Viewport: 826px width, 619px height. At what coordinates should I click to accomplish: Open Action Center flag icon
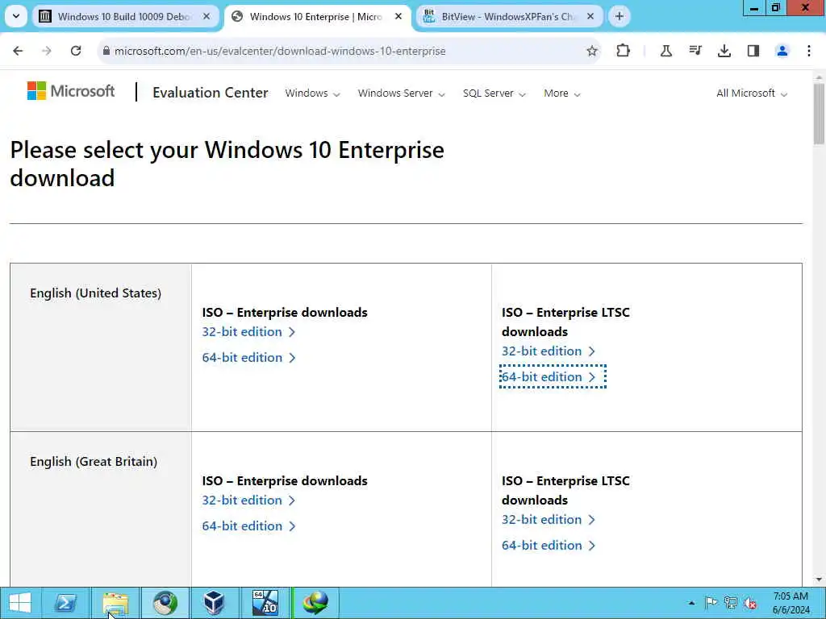pyautogui.click(x=711, y=603)
